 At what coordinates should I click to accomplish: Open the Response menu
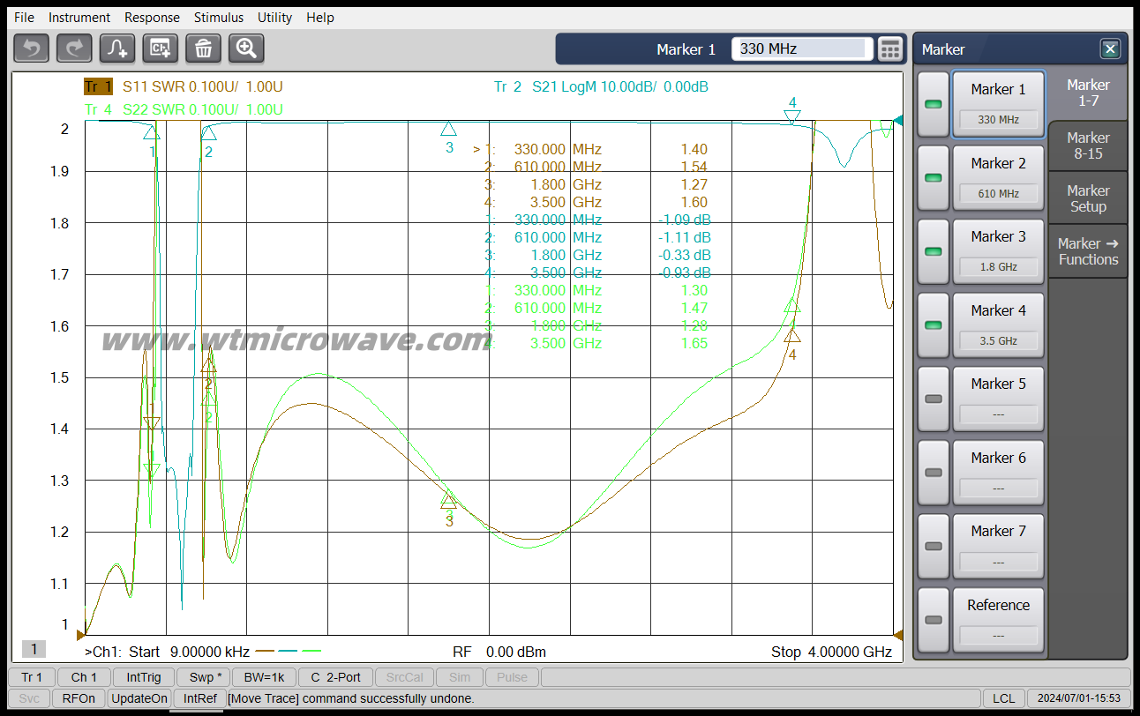(152, 17)
